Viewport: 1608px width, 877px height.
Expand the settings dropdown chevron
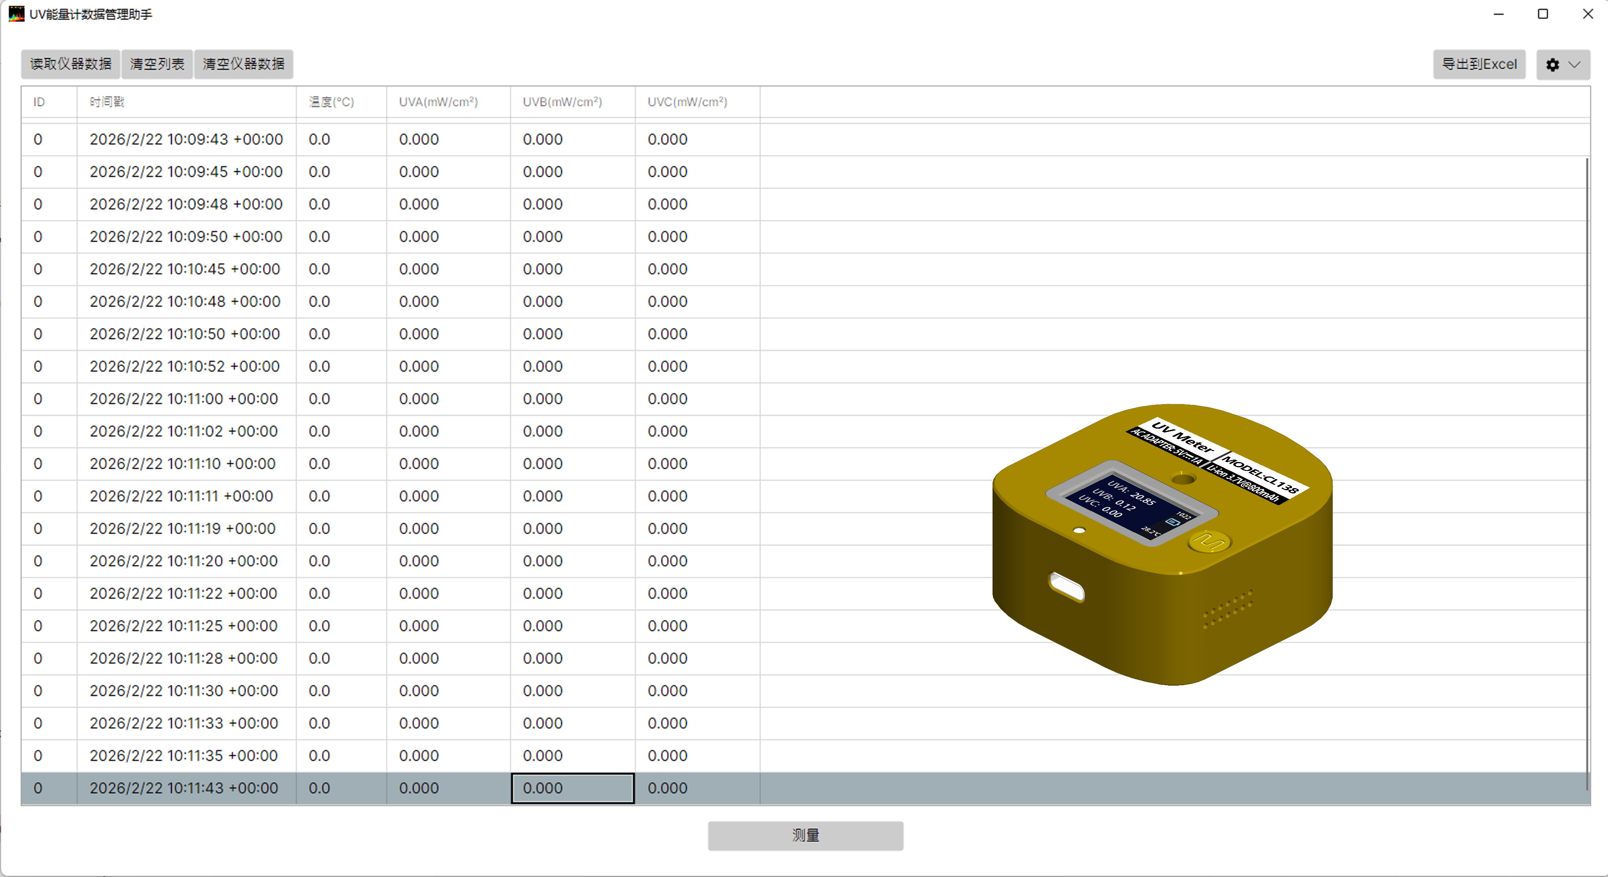(x=1575, y=64)
